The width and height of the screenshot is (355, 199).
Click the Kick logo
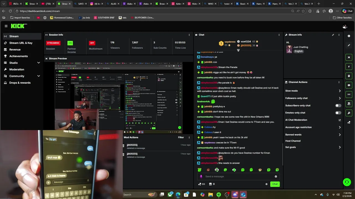pyautogui.click(x=18, y=26)
